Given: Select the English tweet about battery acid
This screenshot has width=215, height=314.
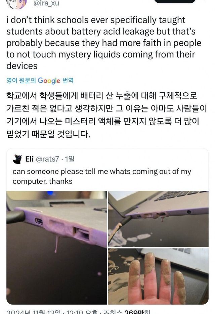Looking at the screenshot, I should [103, 43].
